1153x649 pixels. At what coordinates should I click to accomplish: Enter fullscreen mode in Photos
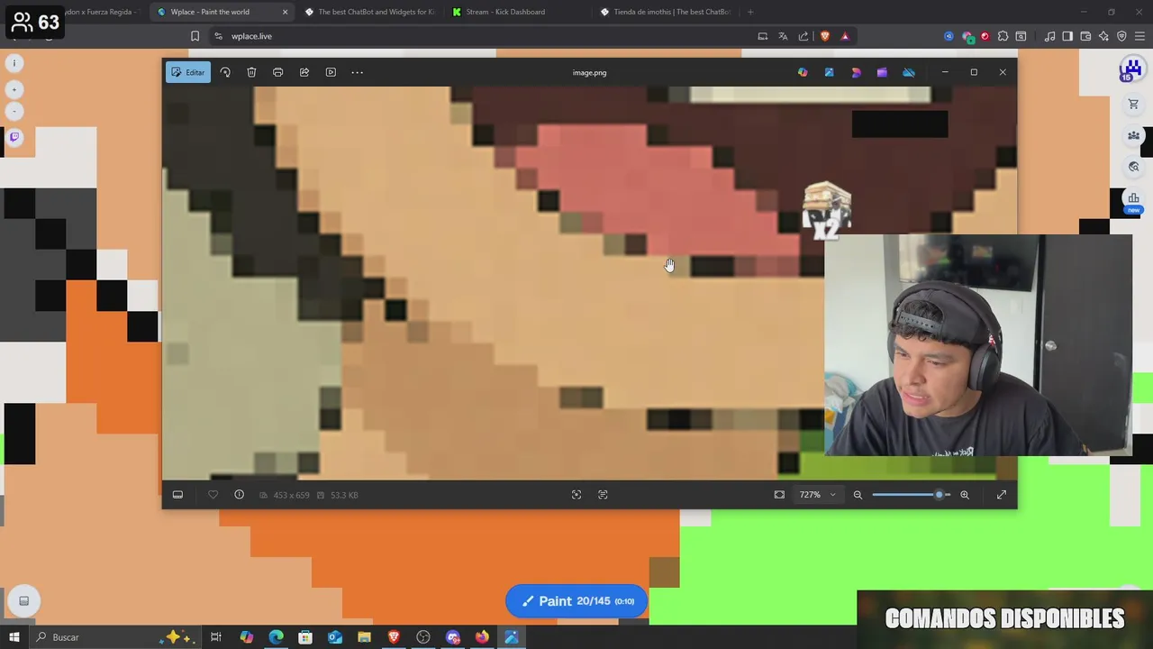tap(1002, 495)
